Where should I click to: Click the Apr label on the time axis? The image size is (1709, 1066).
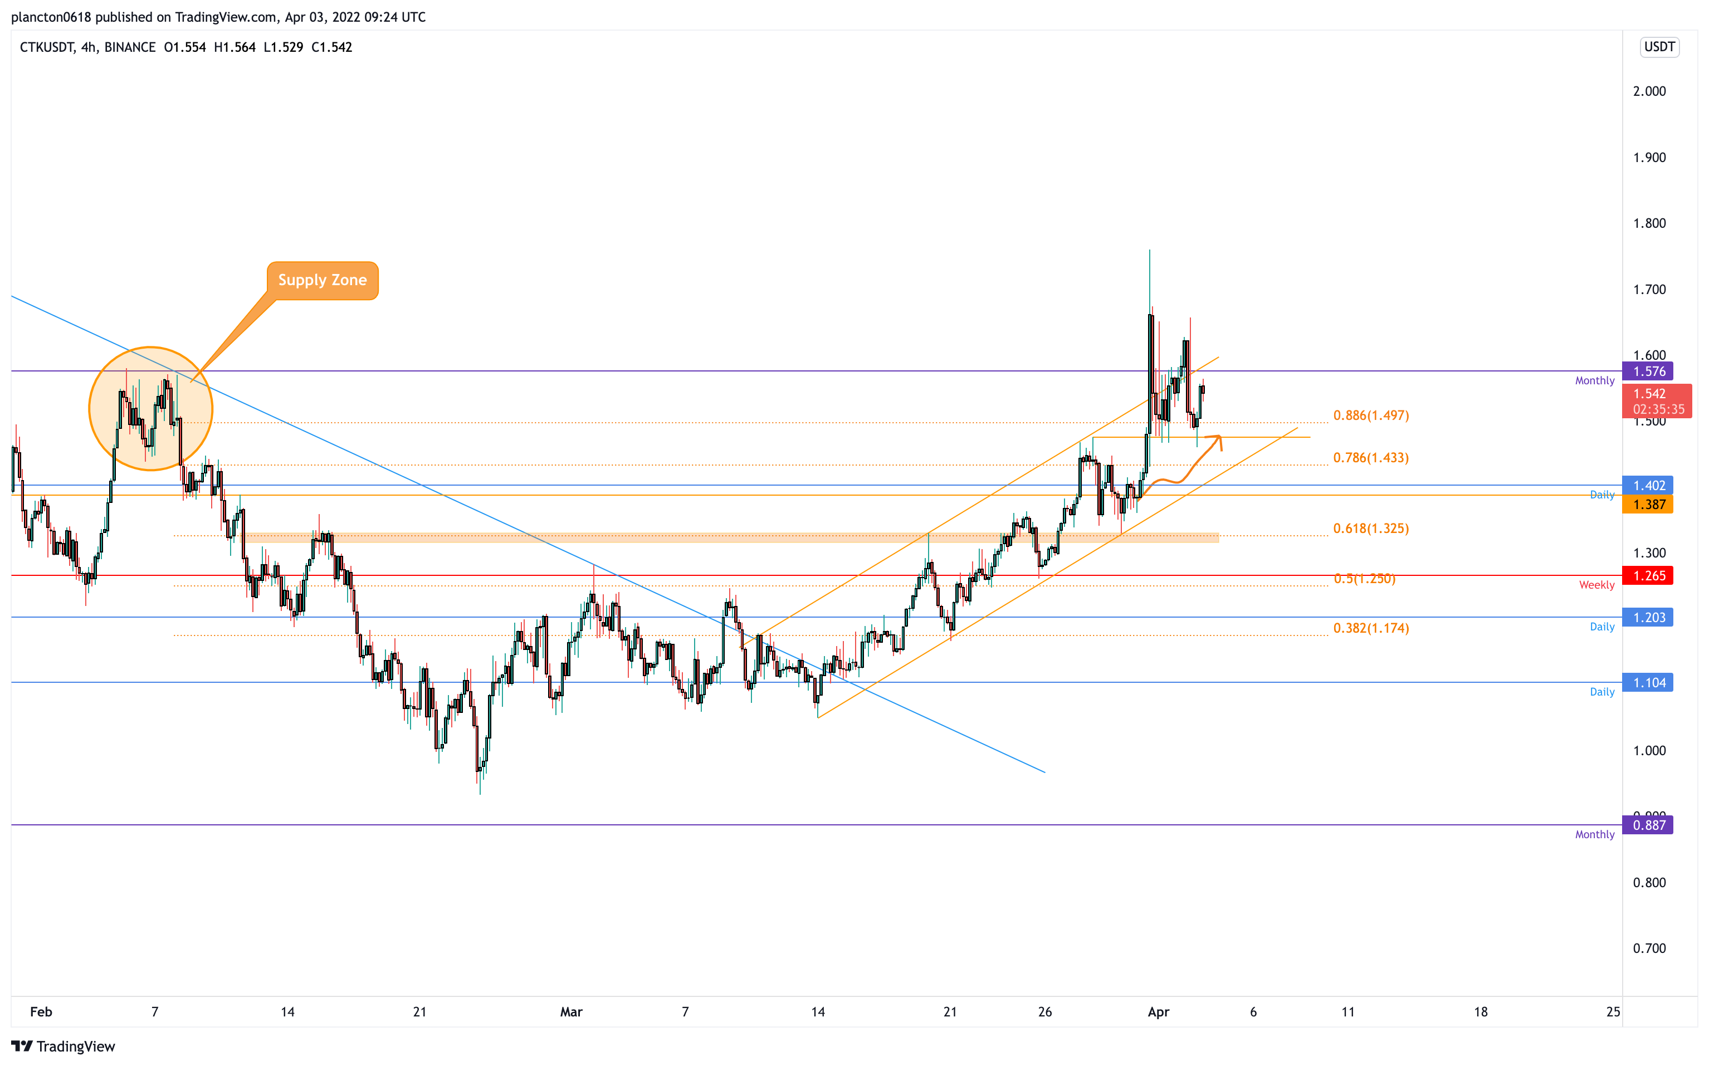click(1159, 1012)
